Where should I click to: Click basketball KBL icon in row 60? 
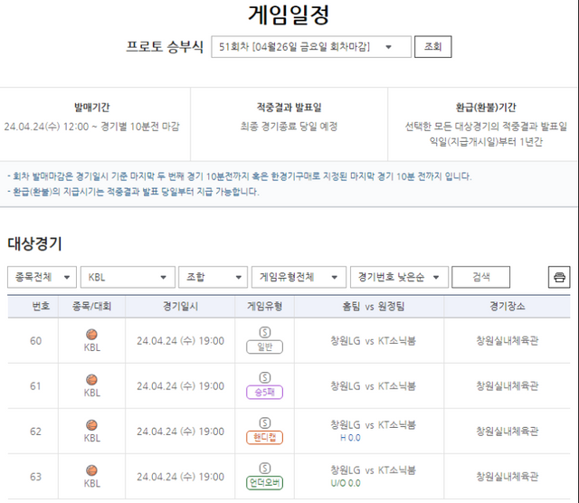point(92,335)
